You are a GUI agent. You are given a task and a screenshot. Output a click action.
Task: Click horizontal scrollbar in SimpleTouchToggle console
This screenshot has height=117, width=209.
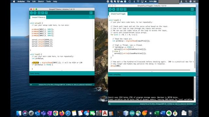[143, 101]
